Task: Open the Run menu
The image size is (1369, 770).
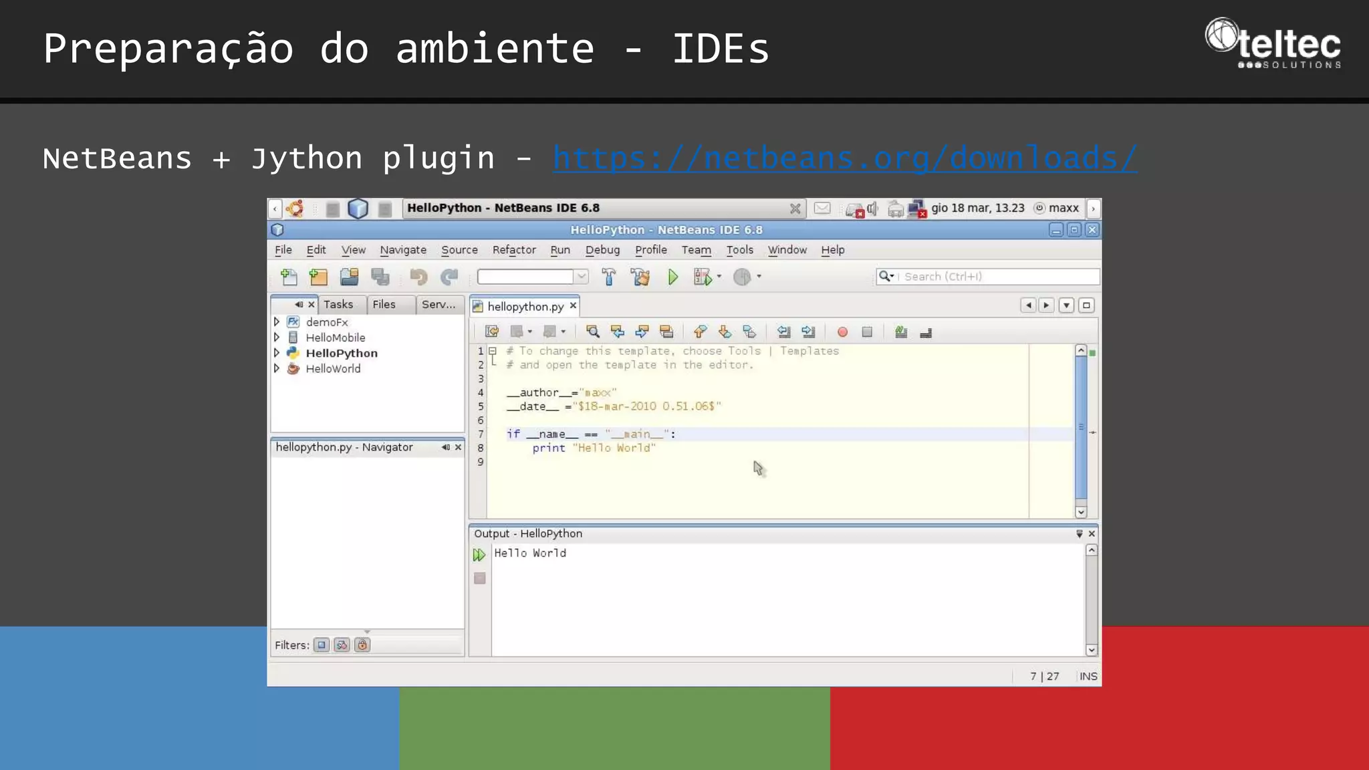Action: pyautogui.click(x=560, y=250)
